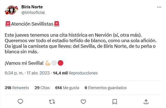The width and height of the screenshot is (166, 108).
Task: Click the red circle emoji
Action: tap(61, 63)
